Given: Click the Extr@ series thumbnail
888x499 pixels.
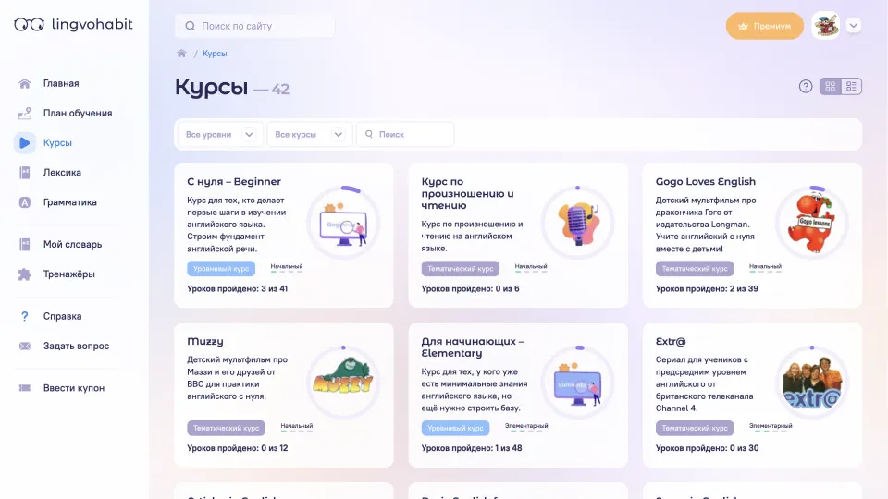Looking at the screenshot, I should [811, 383].
